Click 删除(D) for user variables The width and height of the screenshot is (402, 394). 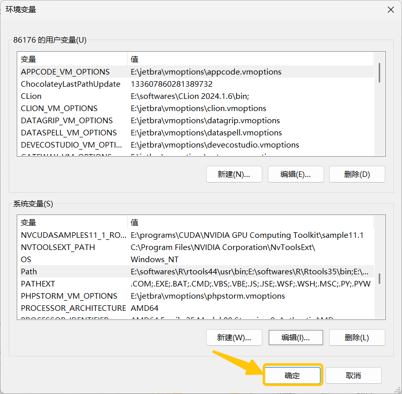coord(357,174)
